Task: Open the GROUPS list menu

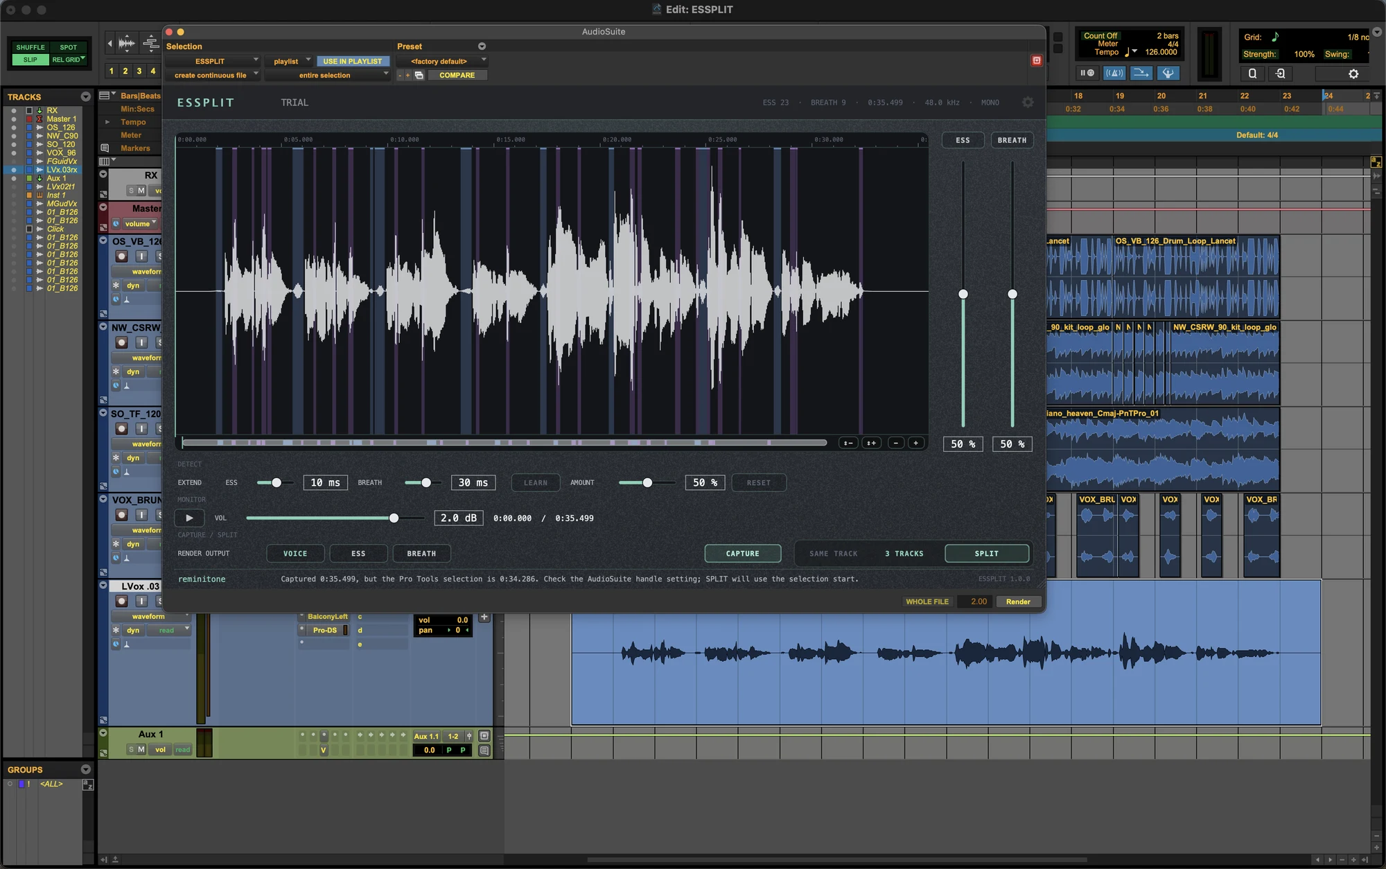Action: click(86, 769)
